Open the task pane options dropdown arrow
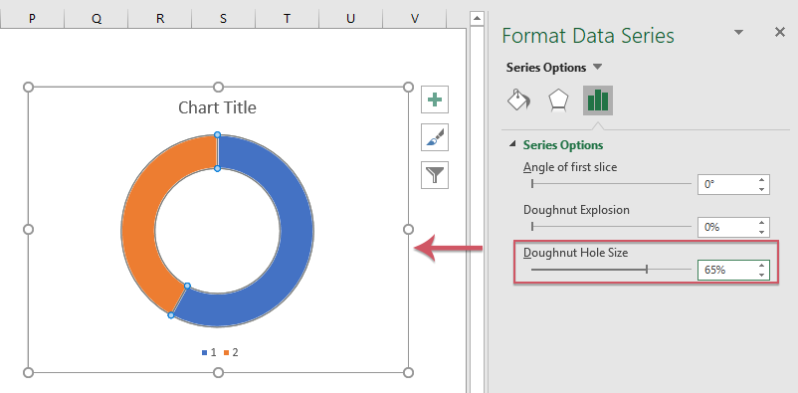The height and width of the screenshot is (393, 798). click(x=738, y=33)
